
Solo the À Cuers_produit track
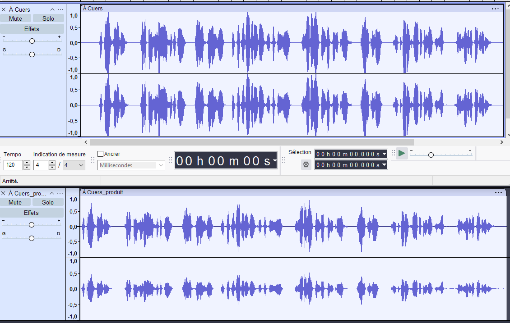coord(48,202)
